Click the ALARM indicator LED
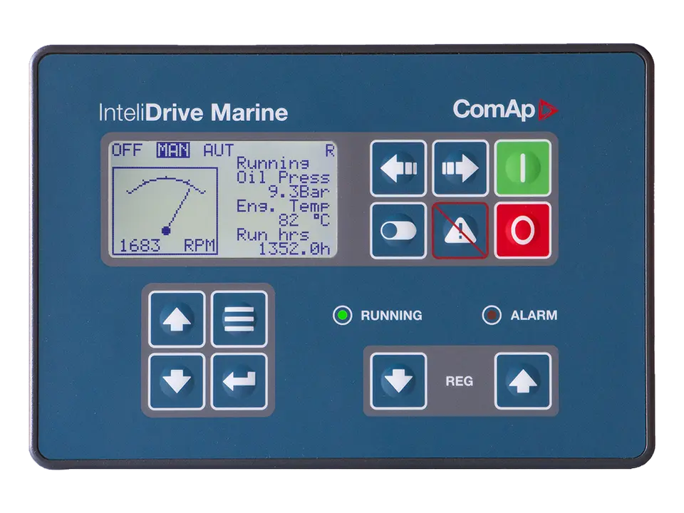 point(492,315)
